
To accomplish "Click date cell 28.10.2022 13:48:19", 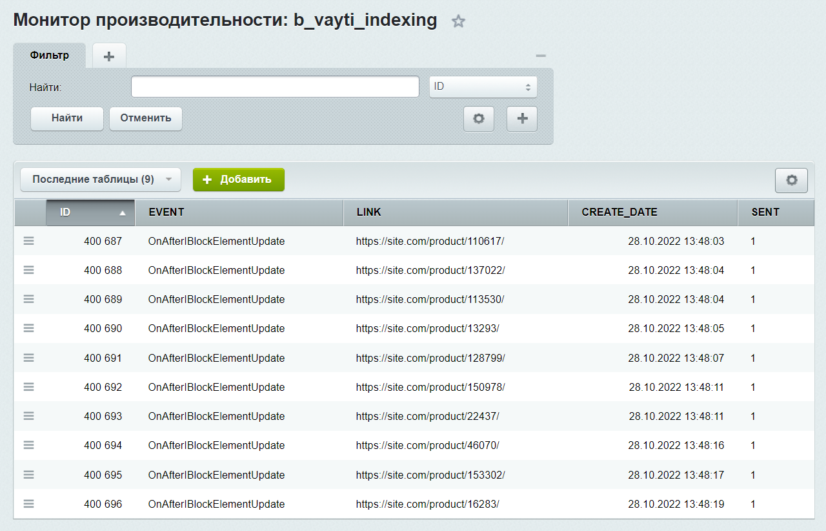I will coord(676,504).
